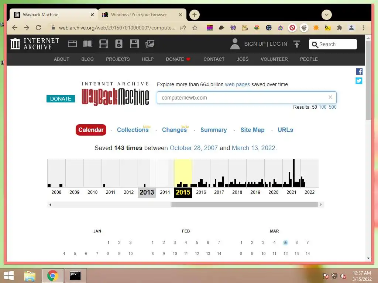
Task: Go back in browser history
Action: (x=15, y=28)
